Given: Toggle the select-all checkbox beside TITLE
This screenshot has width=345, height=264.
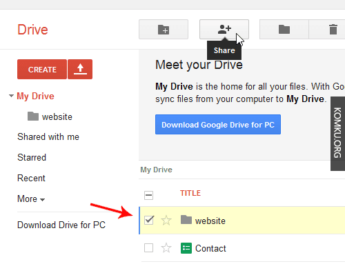Looking at the screenshot, I should coord(148,195).
